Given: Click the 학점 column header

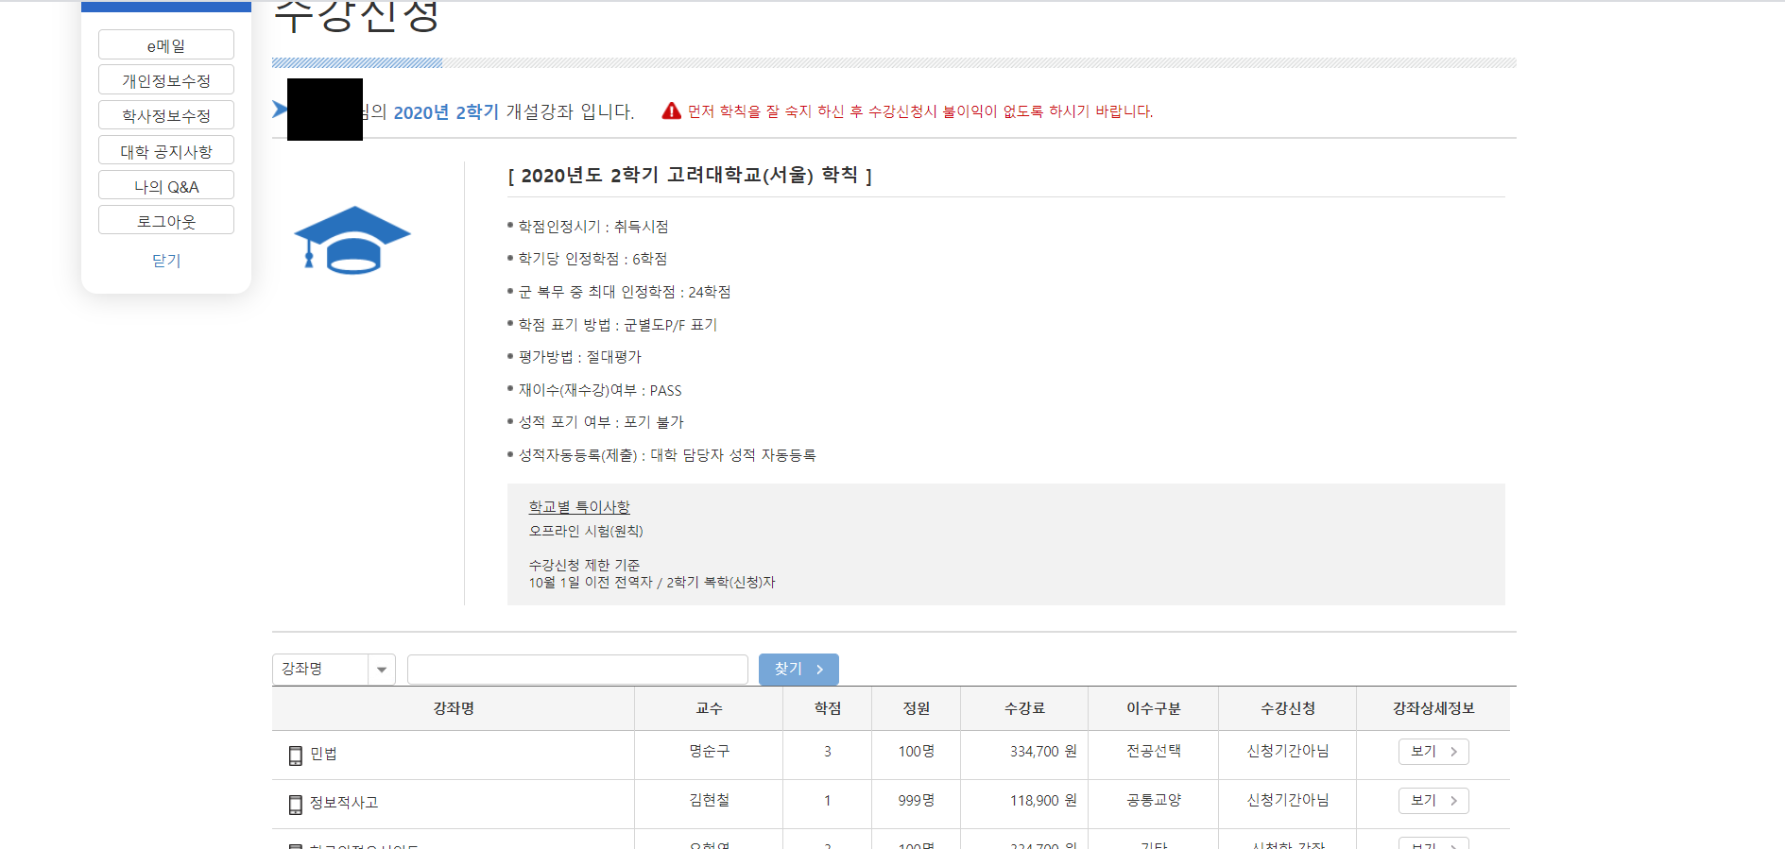Looking at the screenshot, I should pos(828,708).
